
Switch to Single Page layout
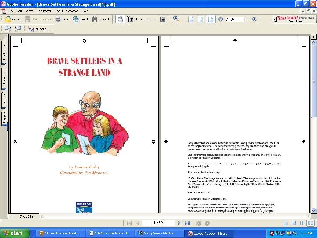point(285,223)
